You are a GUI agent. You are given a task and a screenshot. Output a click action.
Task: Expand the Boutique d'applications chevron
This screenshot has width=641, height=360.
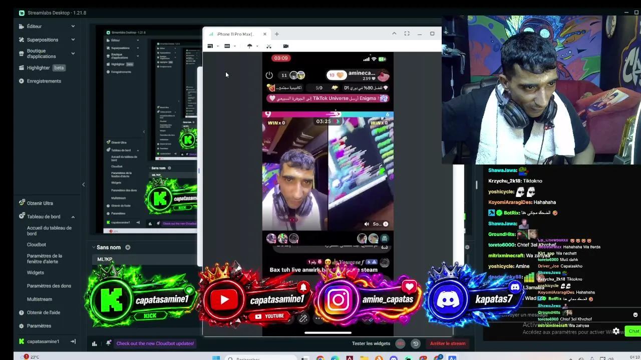pyautogui.click(x=73, y=53)
